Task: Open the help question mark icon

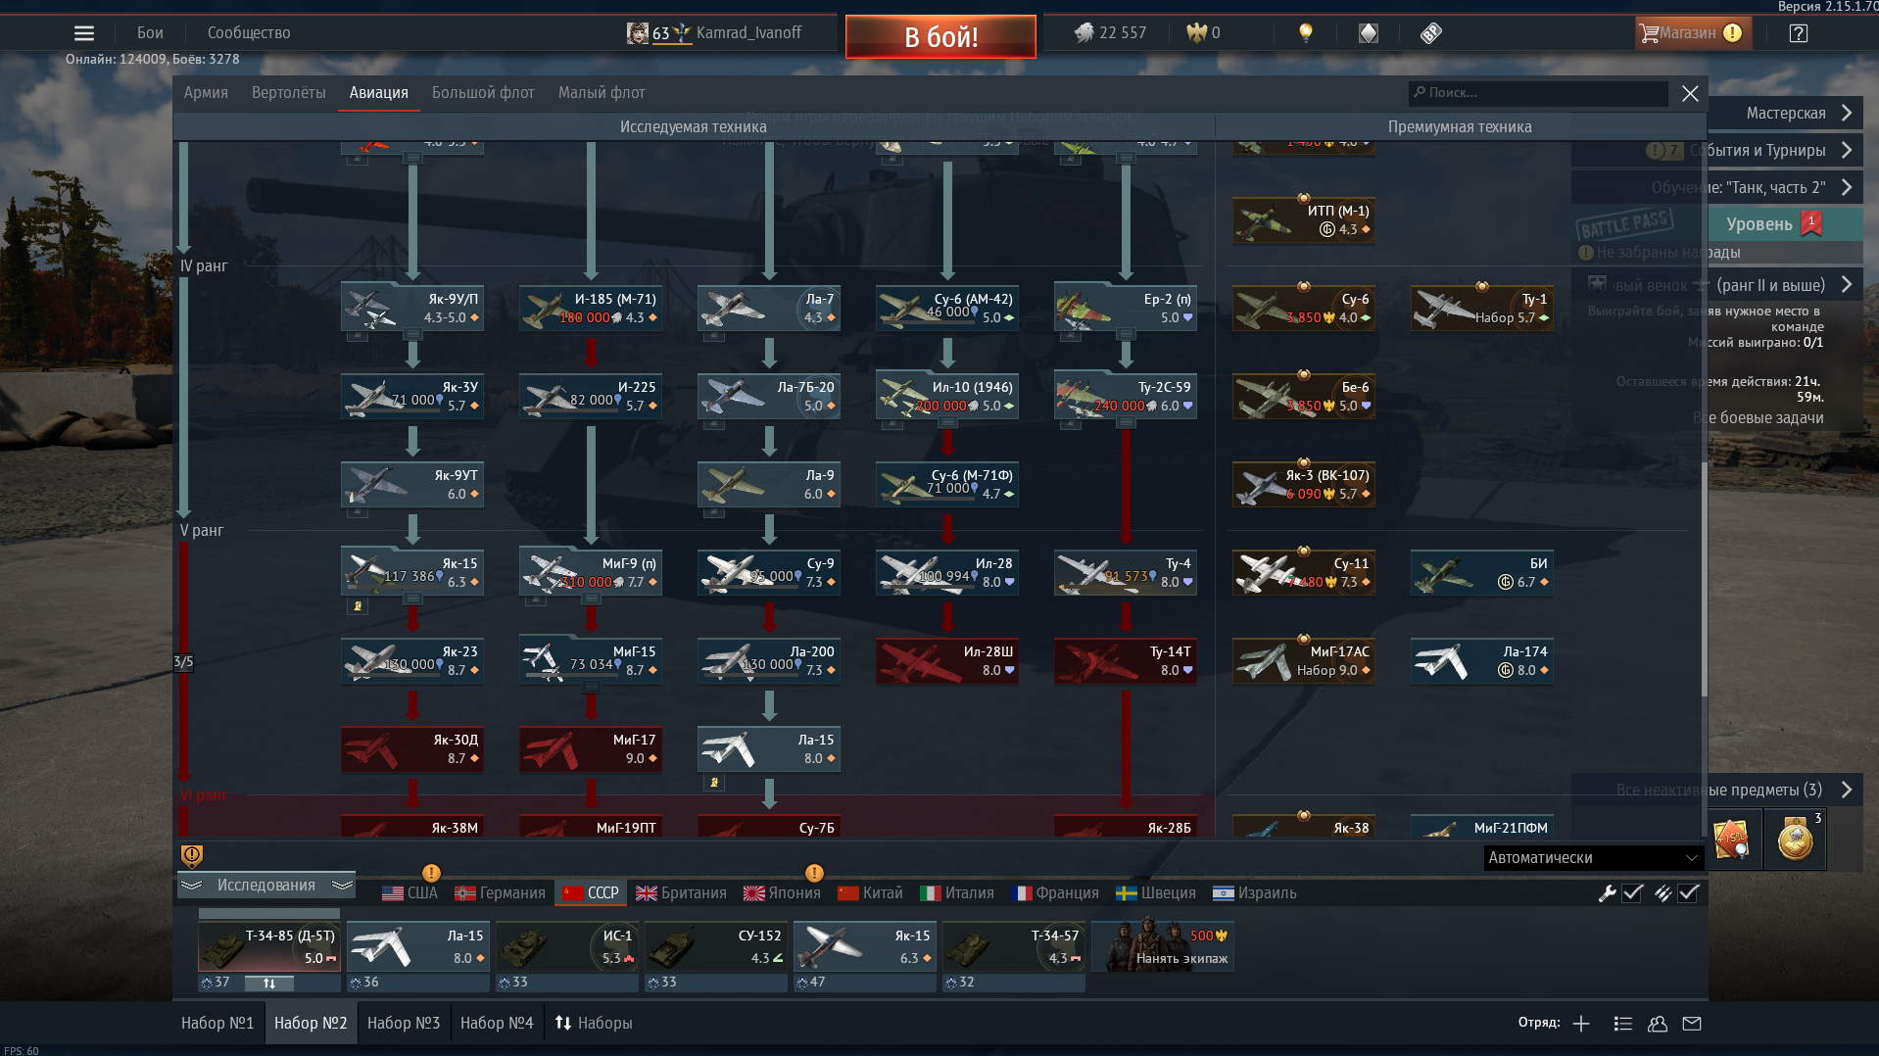Action: coord(1798,33)
